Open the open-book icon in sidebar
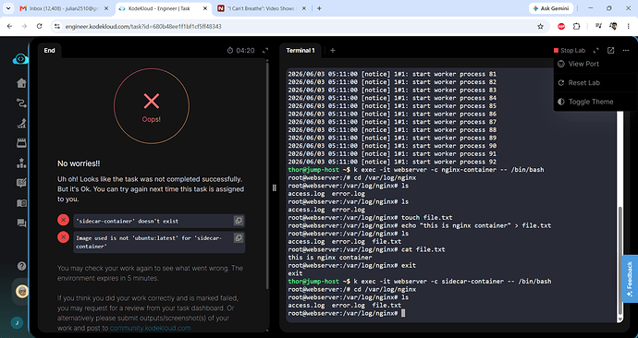 pos(21,203)
